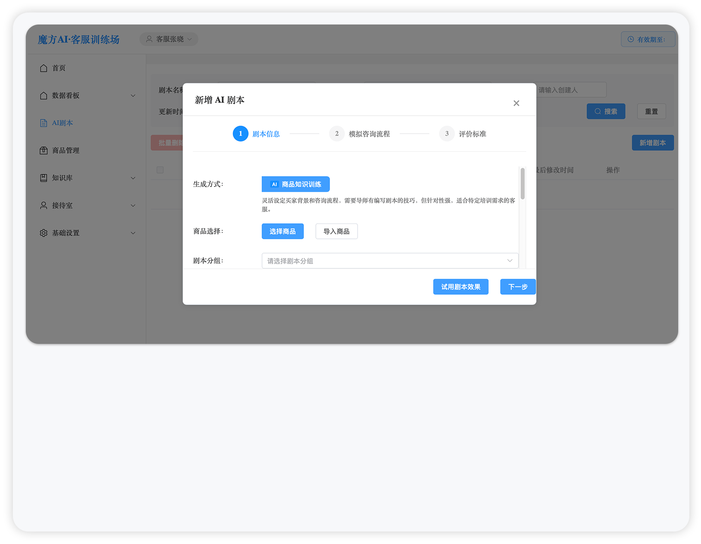The width and height of the screenshot is (701, 544).
Task: Close the 新增 AI 剧本 dialog
Action: [x=516, y=103]
